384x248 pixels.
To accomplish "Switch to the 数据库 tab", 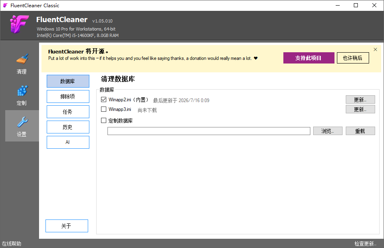I will [68, 81].
